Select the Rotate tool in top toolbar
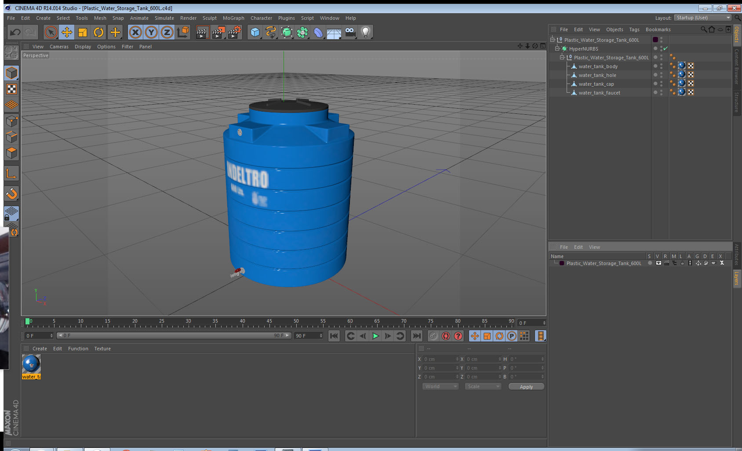The height and width of the screenshot is (451, 742). (99, 32)
